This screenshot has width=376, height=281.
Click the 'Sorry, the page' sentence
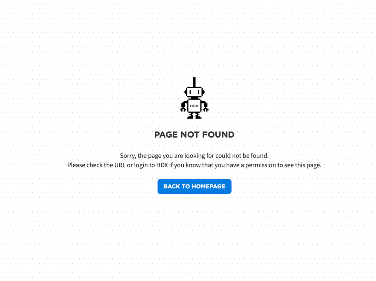click(194, 156)
